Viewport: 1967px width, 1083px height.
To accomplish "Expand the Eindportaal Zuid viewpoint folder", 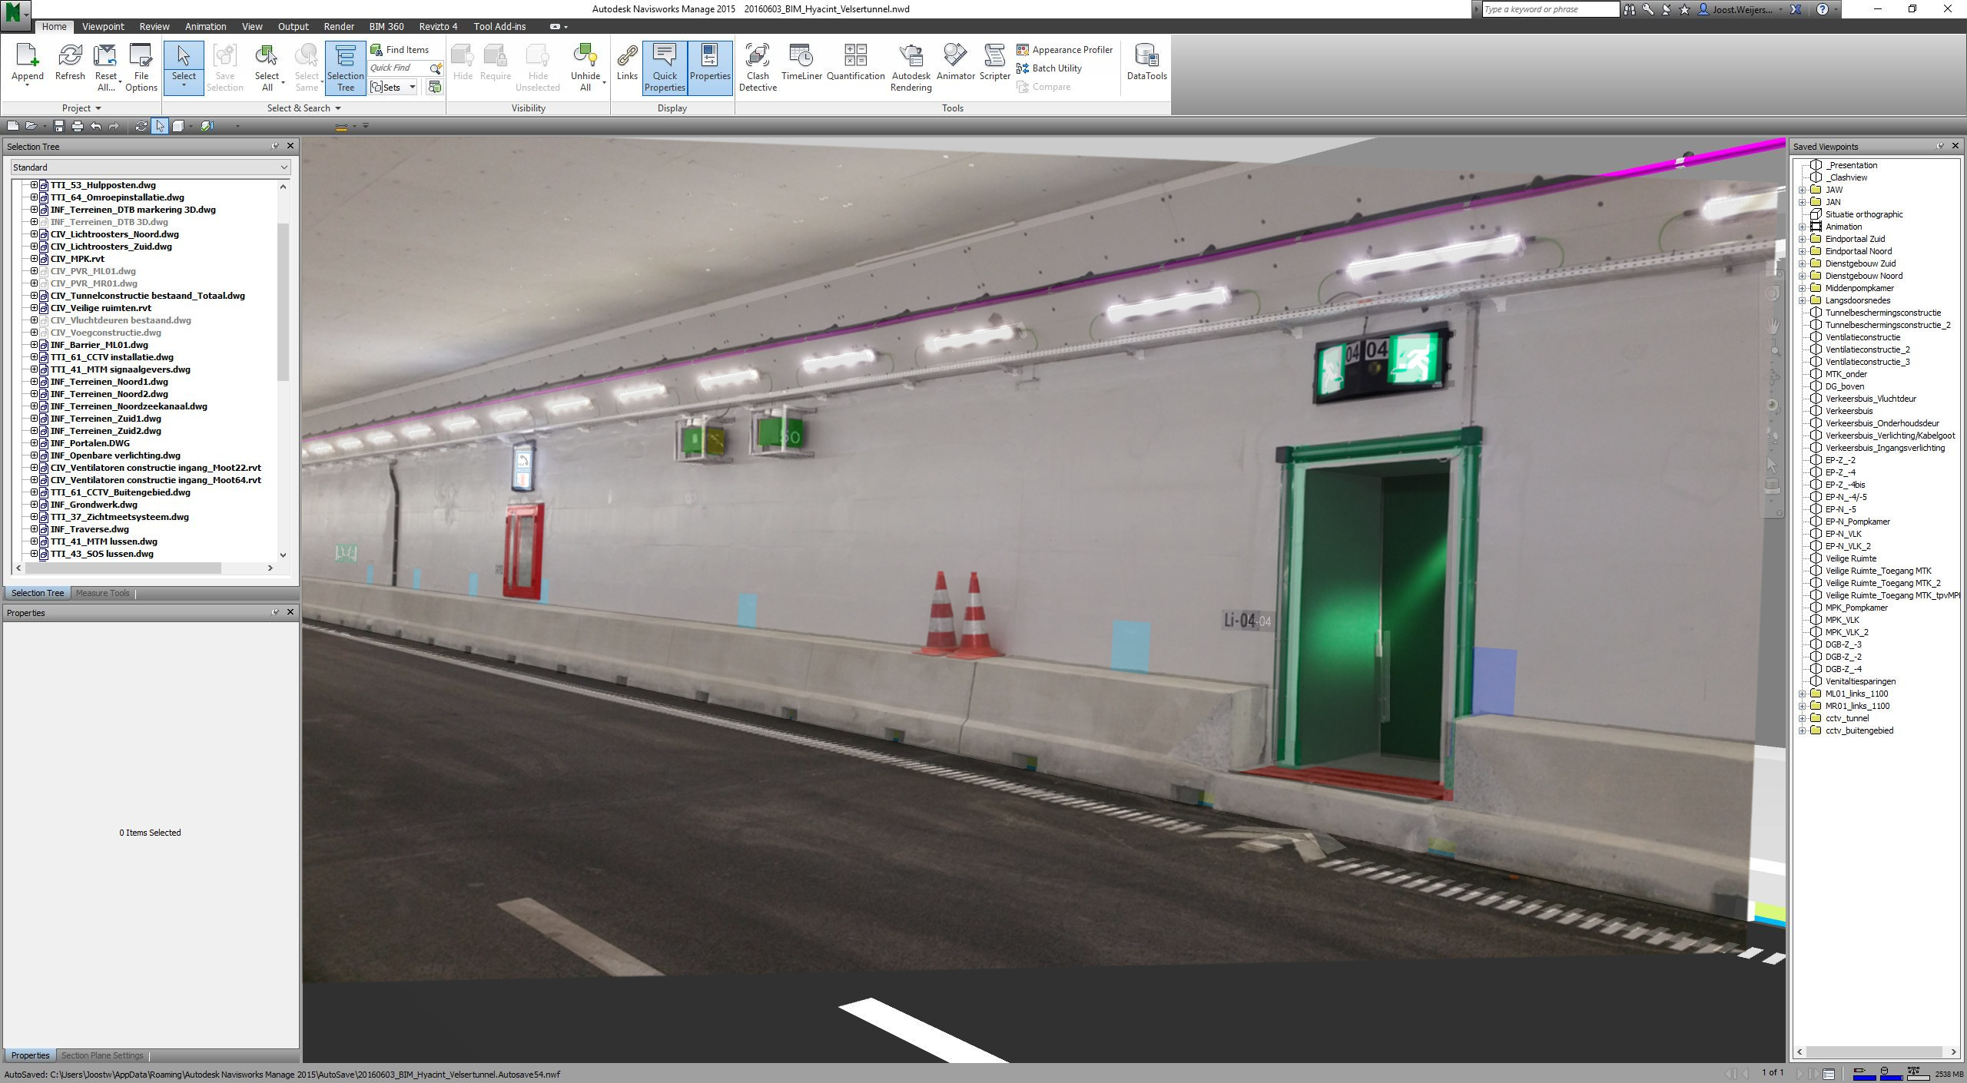I will pyautogui.click(x=1803, y=239).
